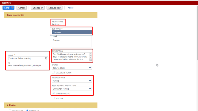Tick the Inactive checkbox
198x111 pixels.
(x=53, y=98)
